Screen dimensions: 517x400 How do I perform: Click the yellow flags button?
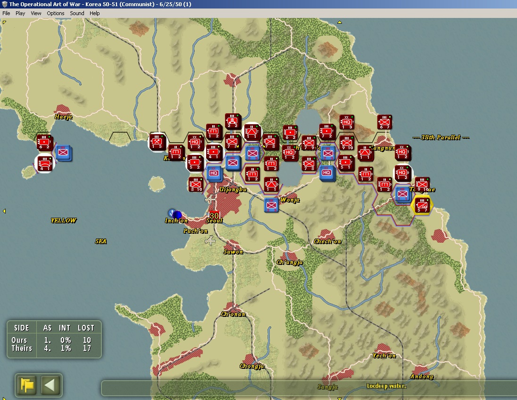27,385
